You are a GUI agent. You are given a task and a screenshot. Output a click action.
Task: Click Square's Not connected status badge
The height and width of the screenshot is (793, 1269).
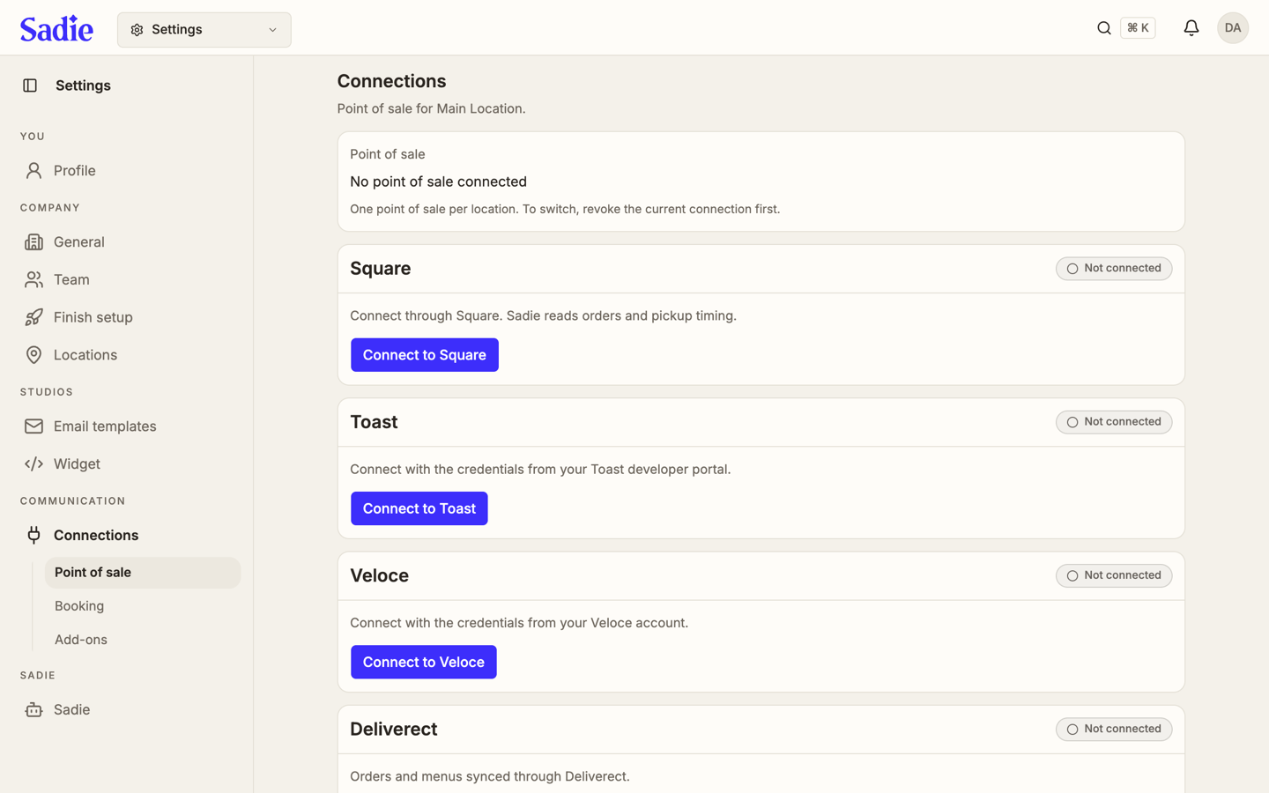click(x=1114, y=269)
